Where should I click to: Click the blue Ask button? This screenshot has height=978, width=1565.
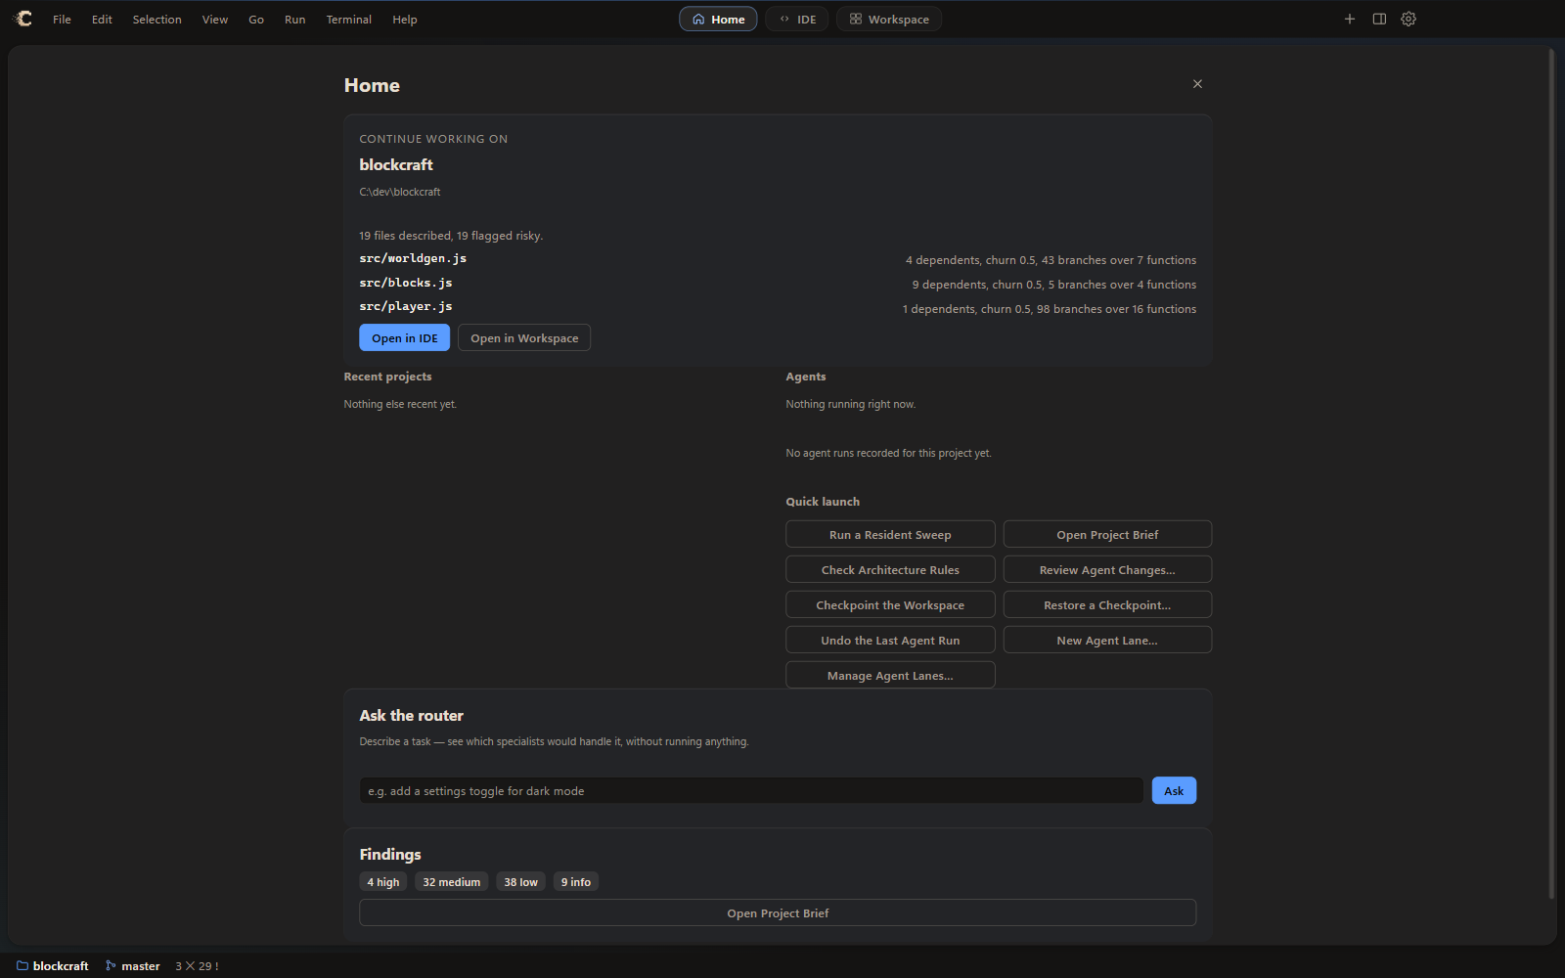1174,790
